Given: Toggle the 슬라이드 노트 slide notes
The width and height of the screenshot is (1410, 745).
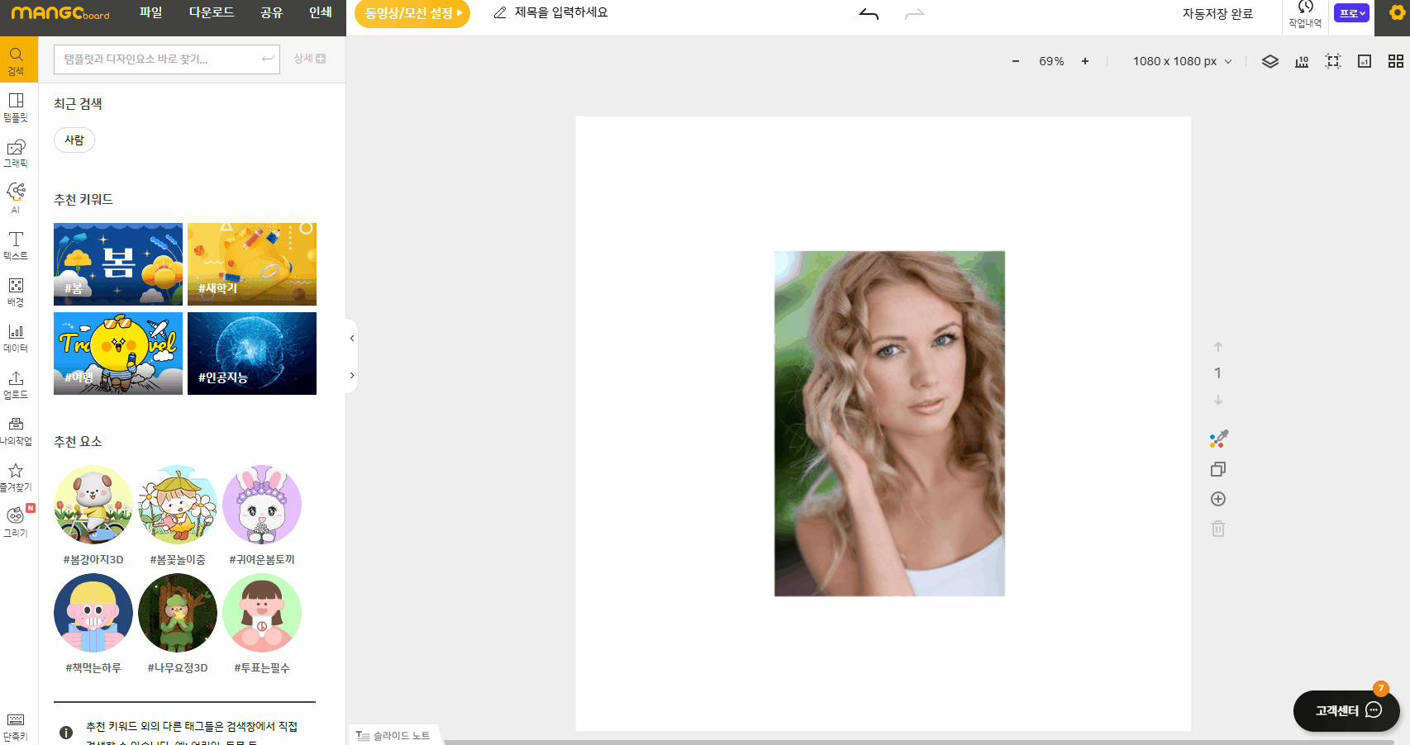Looking at the screenshot, I should (x=393, y=735).
